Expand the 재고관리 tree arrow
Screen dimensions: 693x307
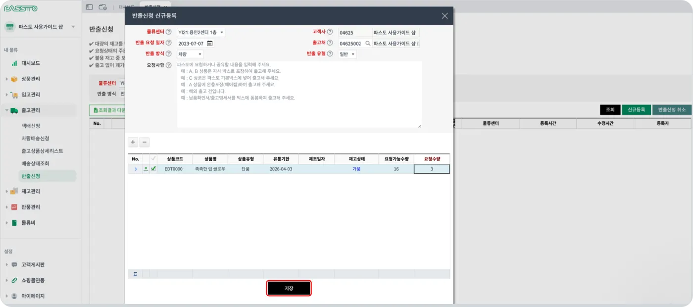[6, 191]
